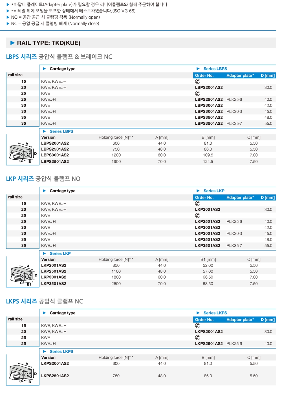Select "LBPS3501AS2" in the Version column
The height and width of the screenshot is (399, 282).
pos(55,162)
